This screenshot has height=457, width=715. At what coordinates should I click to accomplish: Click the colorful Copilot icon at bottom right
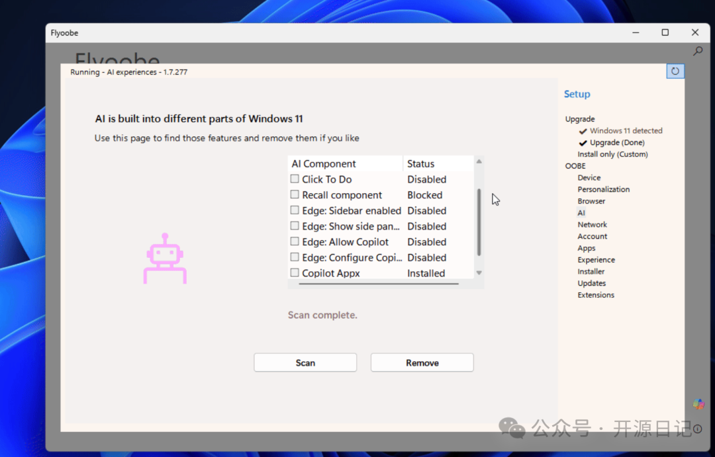click(698, 404)
